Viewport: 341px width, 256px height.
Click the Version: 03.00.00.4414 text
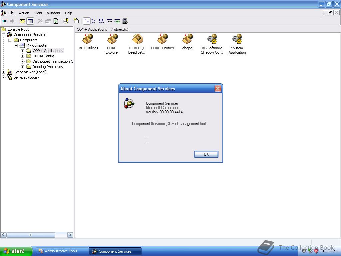click(164, 112)
